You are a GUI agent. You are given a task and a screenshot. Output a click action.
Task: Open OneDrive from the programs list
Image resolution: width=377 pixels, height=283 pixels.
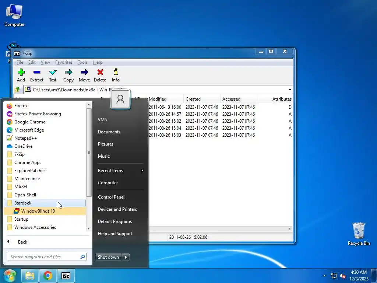click(x=45, y=146)
